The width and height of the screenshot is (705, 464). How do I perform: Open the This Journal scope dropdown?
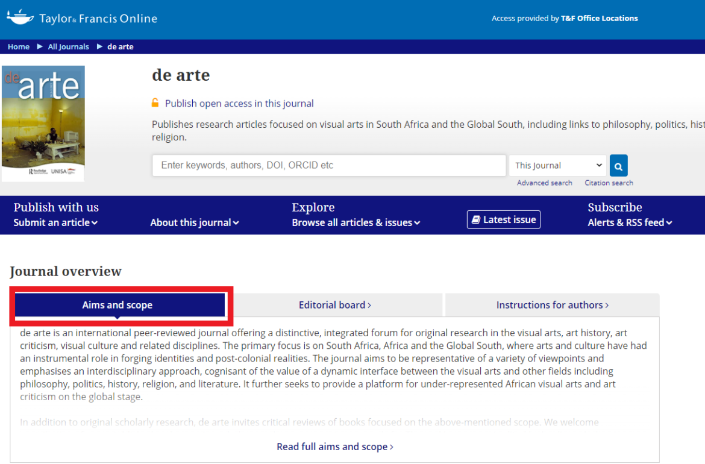point(557,166)
